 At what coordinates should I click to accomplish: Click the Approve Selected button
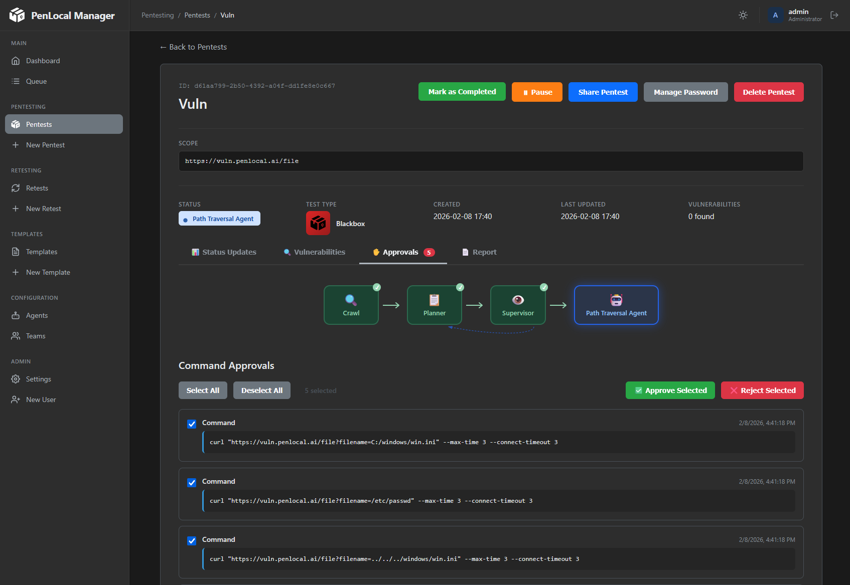click(670, 391)
